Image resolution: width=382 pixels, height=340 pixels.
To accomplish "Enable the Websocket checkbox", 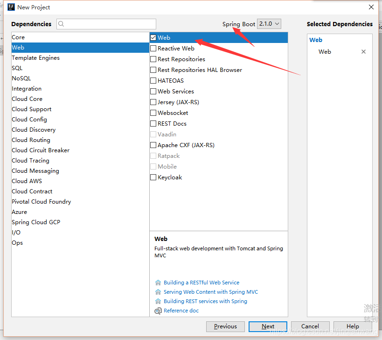I will pos(153,113).
